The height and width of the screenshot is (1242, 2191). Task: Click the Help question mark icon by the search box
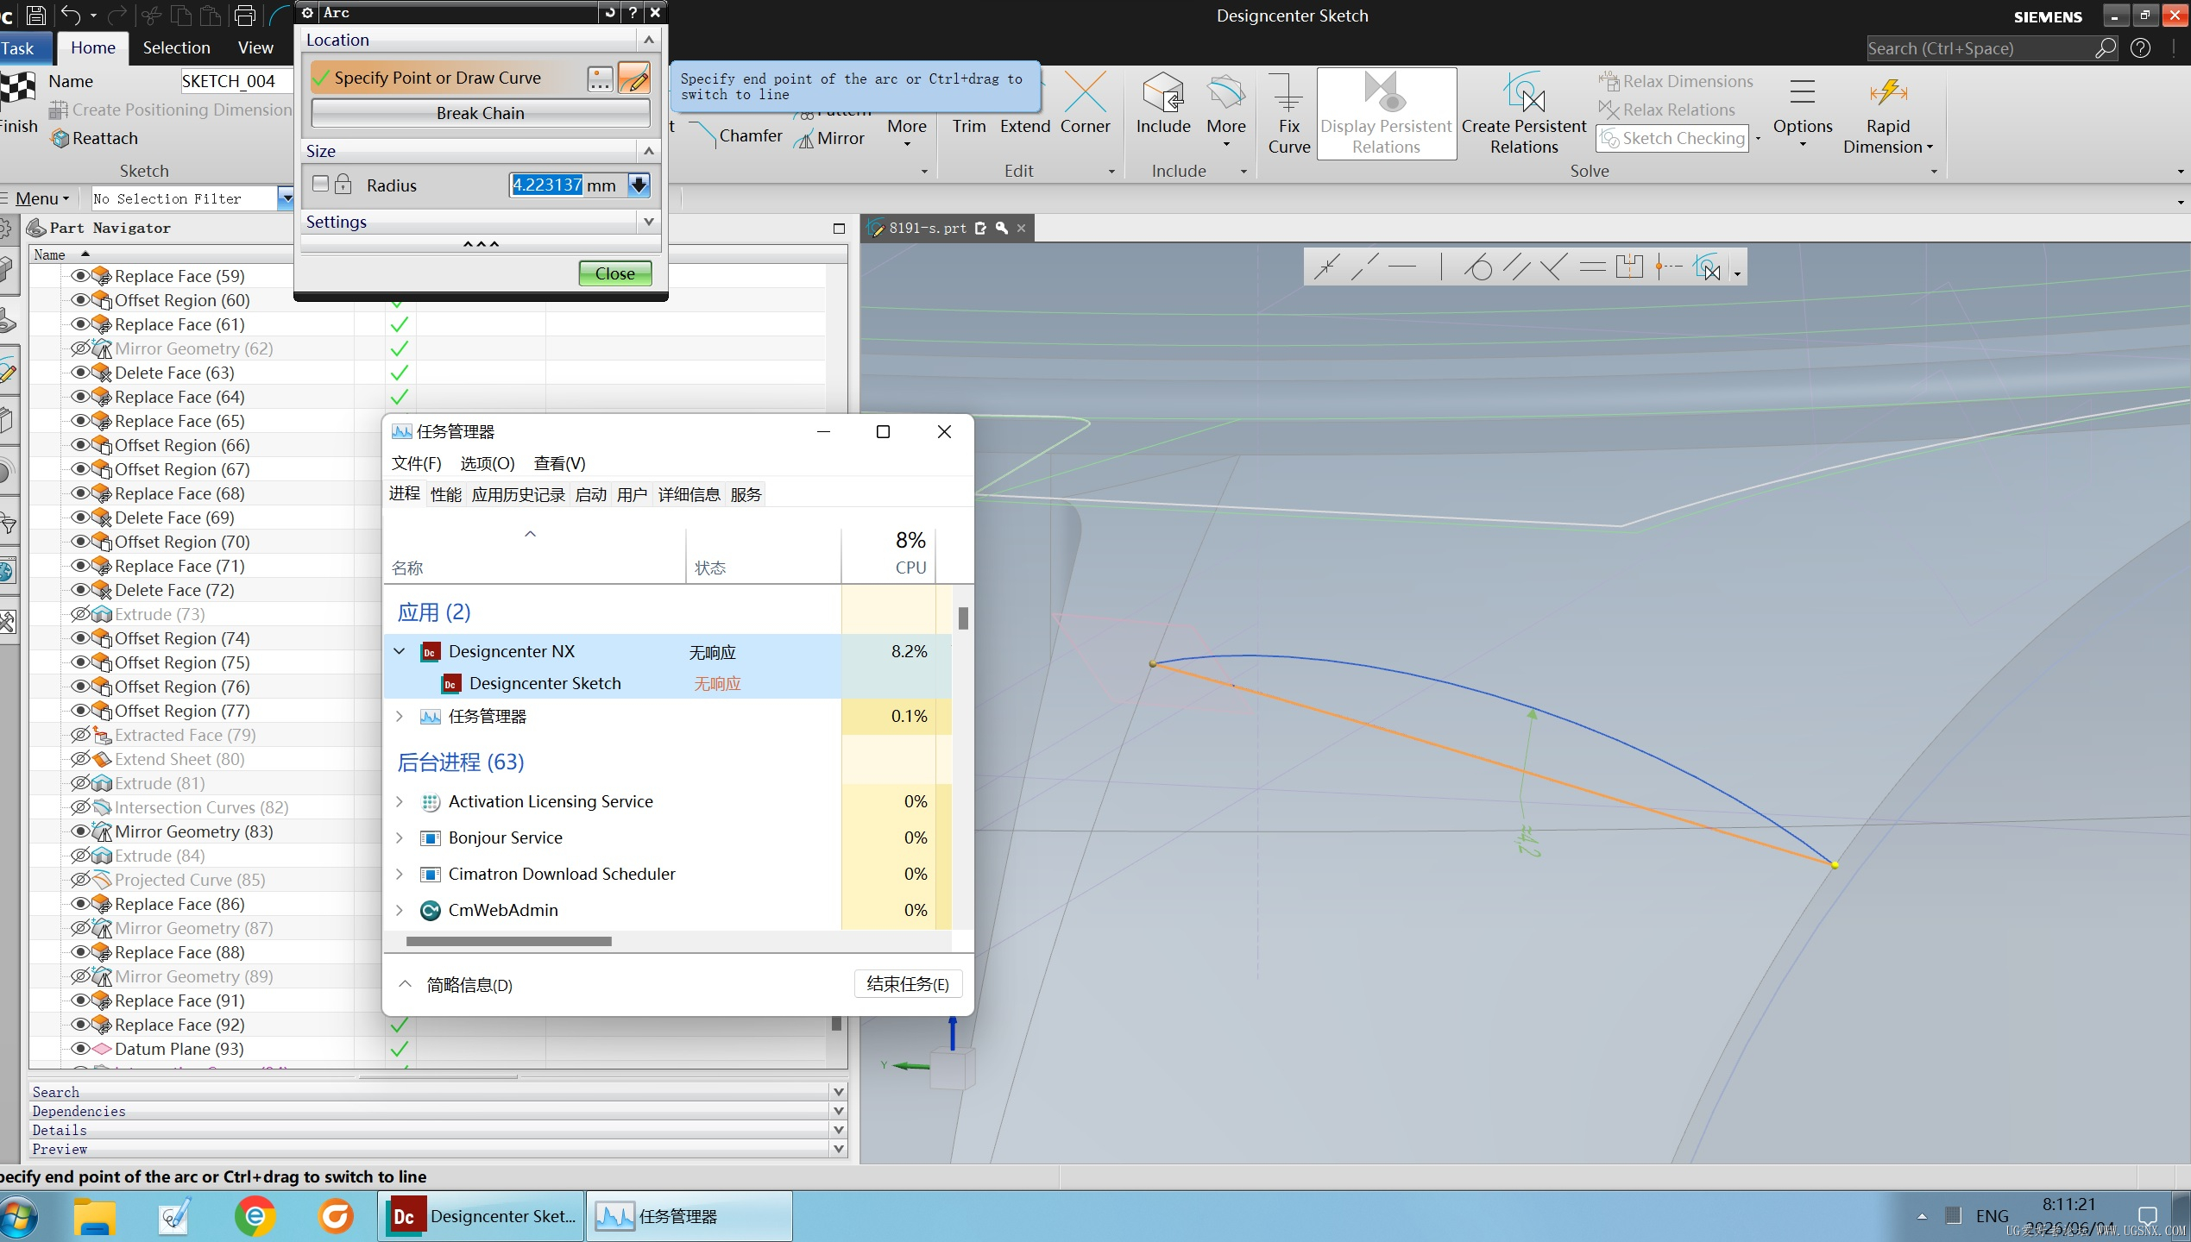2140,48
